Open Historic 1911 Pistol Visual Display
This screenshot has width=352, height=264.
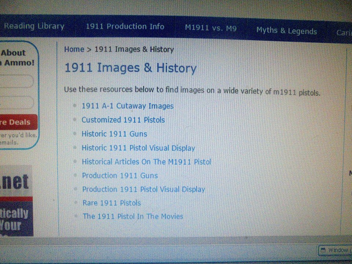[x=138, y=148]
